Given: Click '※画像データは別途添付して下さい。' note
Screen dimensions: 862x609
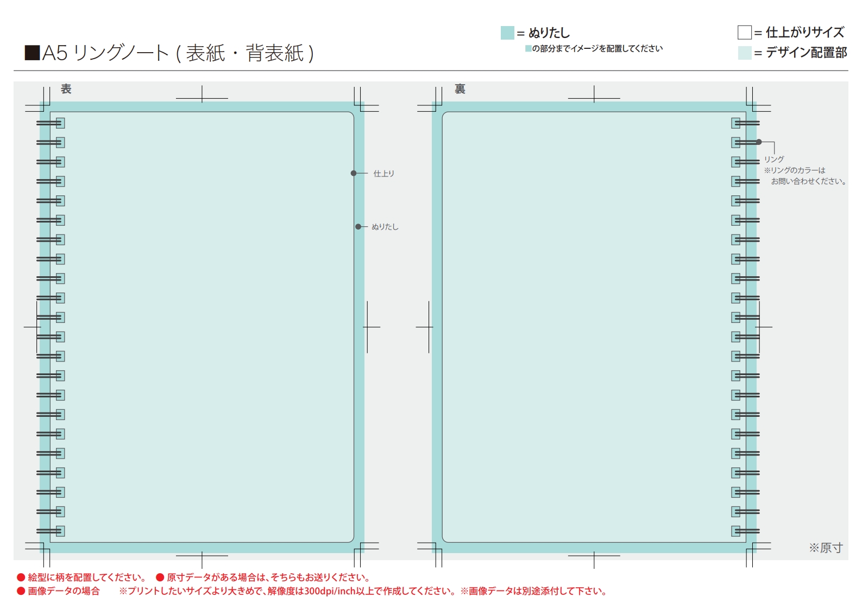Looking at the screenshot, I should pyautogui.click(x=533, y=591).
